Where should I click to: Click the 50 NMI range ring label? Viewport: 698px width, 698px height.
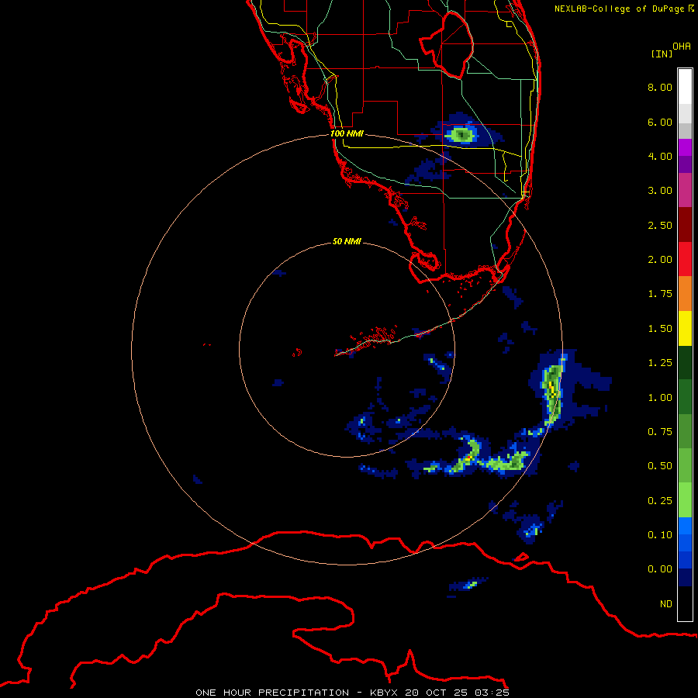pos(347,241)
